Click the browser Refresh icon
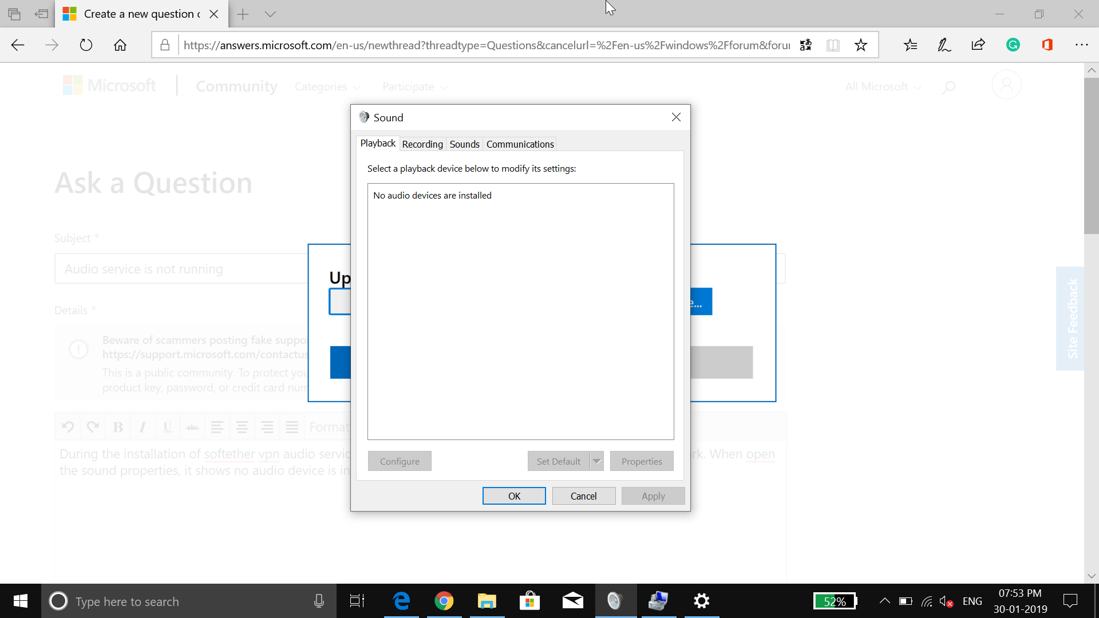 (86, 45)
